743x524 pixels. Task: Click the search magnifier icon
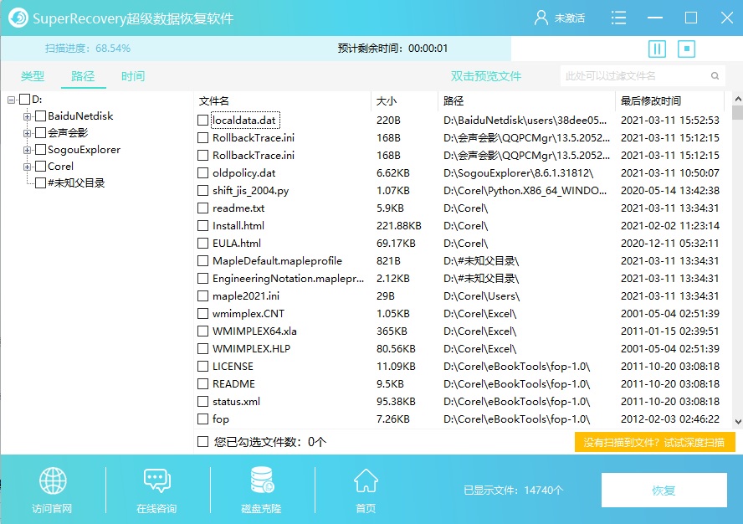715,76
